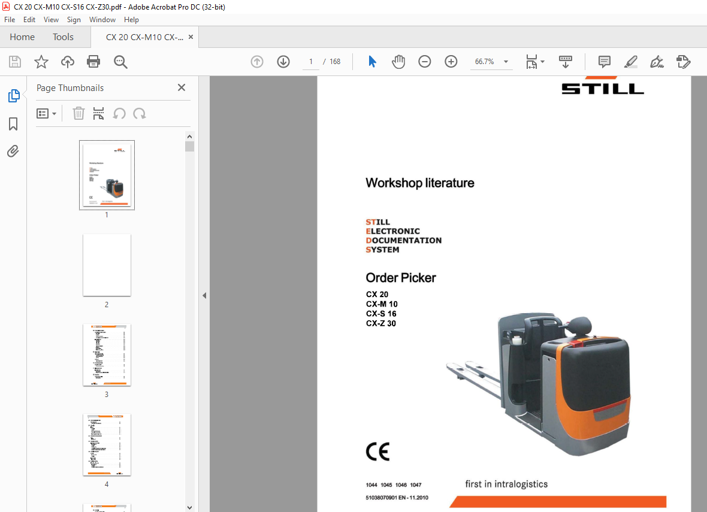Click the '51038070901 EN - 11.2010' text
This screenshot has width=707, height=512.
(x=397, y=498)
